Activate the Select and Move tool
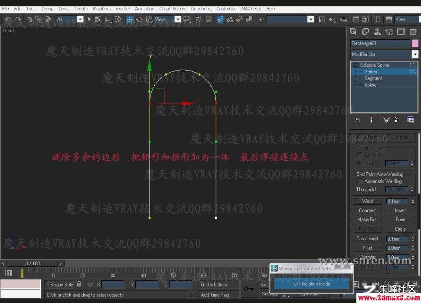 (x=129, y=19)
